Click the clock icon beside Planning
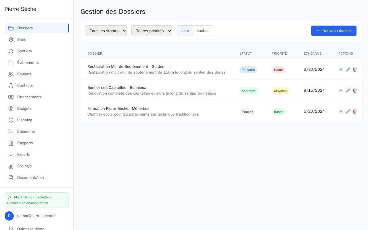This screenshot has width=368, height=230. point(11,120)
